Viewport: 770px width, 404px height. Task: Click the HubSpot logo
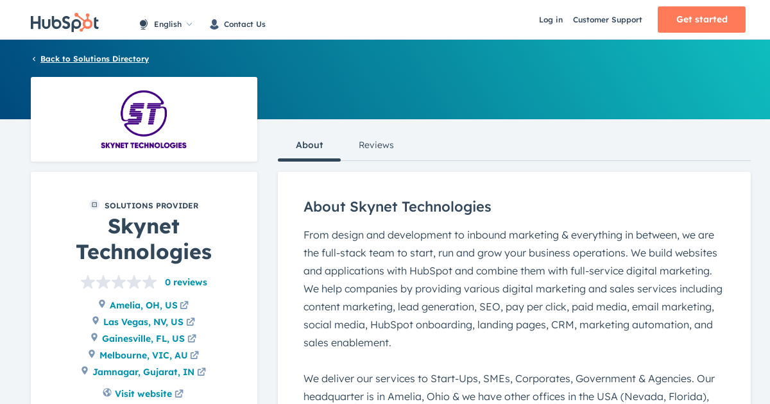coord(65,22)
